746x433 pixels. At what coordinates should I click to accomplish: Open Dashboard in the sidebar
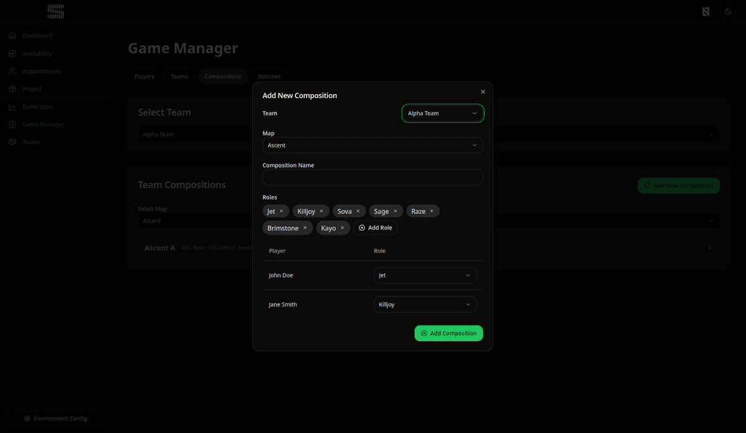37,36
